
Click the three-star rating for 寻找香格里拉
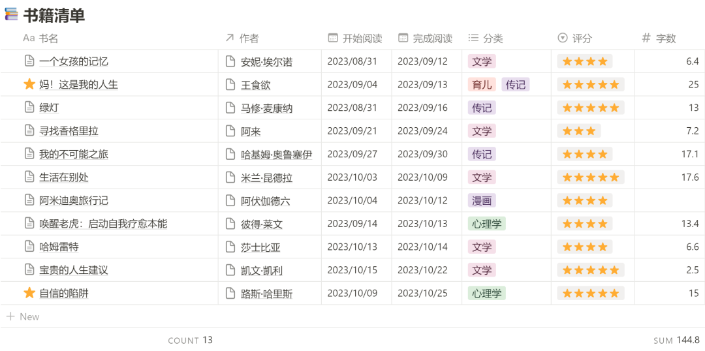(579, 131)
